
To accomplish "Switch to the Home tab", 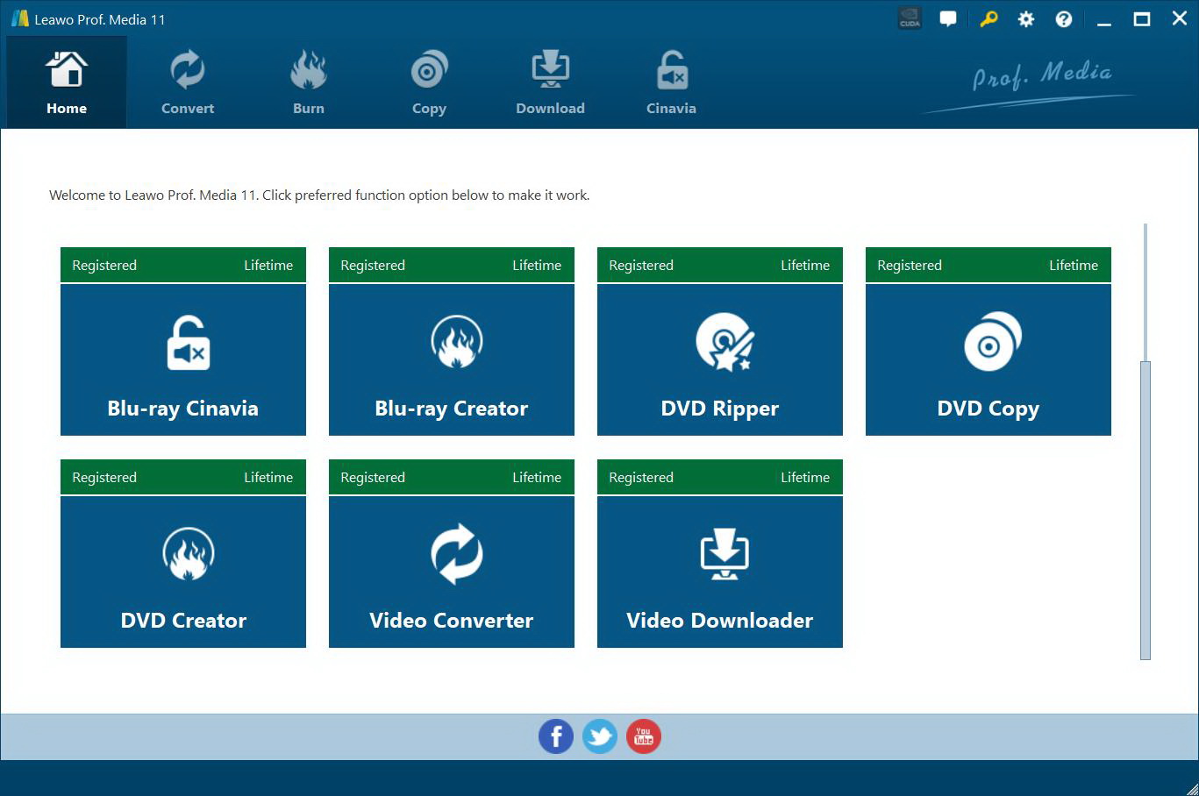I will click(x=66, y=82).
